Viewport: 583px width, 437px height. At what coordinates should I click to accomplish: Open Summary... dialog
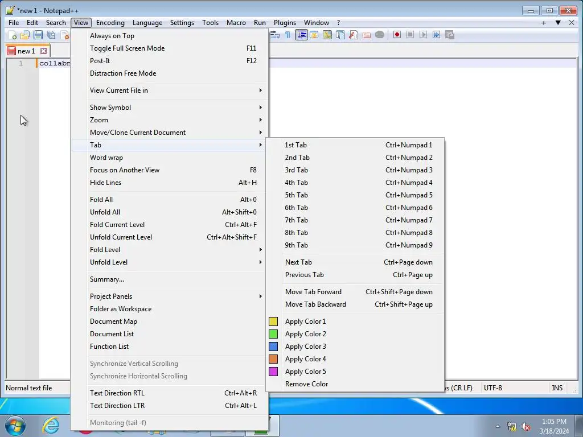coord(170,279)
